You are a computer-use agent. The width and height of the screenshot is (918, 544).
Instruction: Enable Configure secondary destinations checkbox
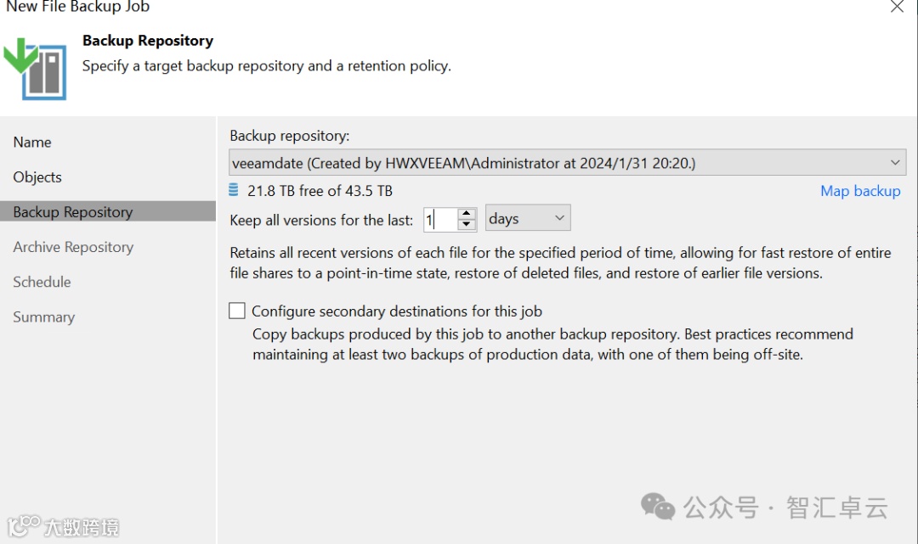point(237,311)
